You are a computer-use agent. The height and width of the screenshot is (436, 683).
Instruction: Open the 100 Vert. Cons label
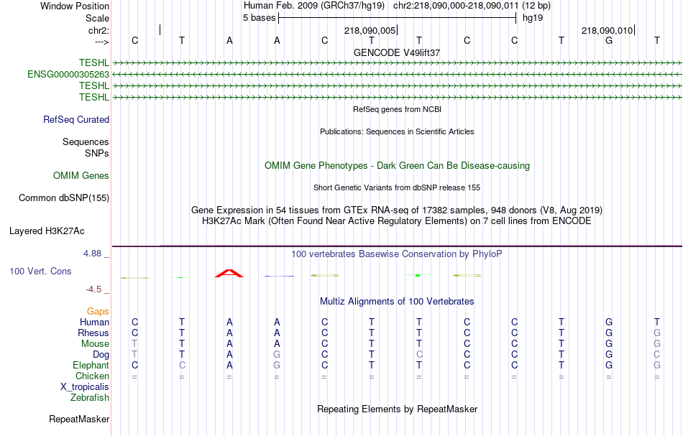(x=40, y=271)
